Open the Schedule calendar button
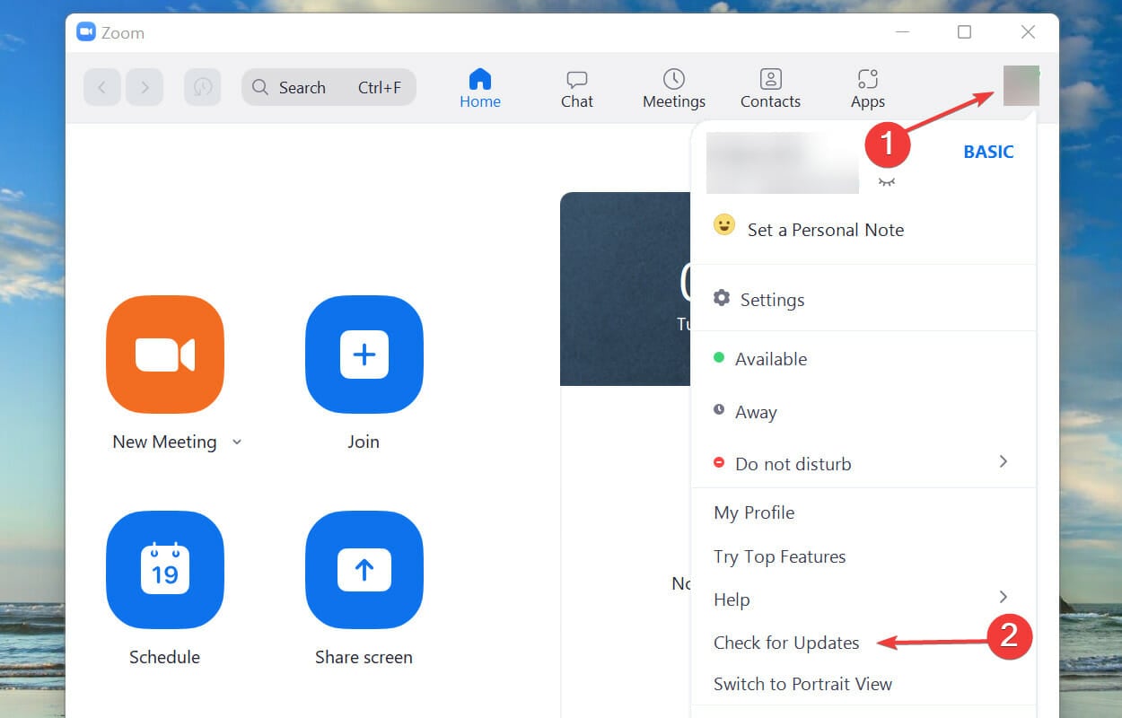Screen dimensions: 1122x718 click(165, 570)
